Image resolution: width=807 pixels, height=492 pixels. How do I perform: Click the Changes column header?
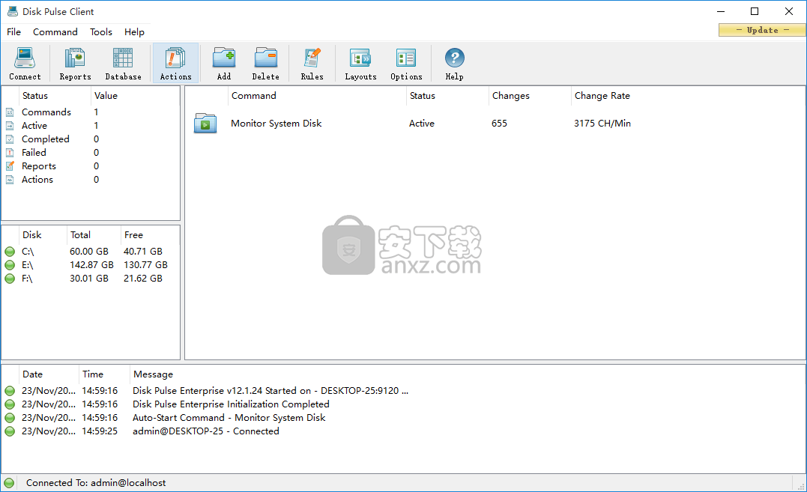click(x=530, y=96)
